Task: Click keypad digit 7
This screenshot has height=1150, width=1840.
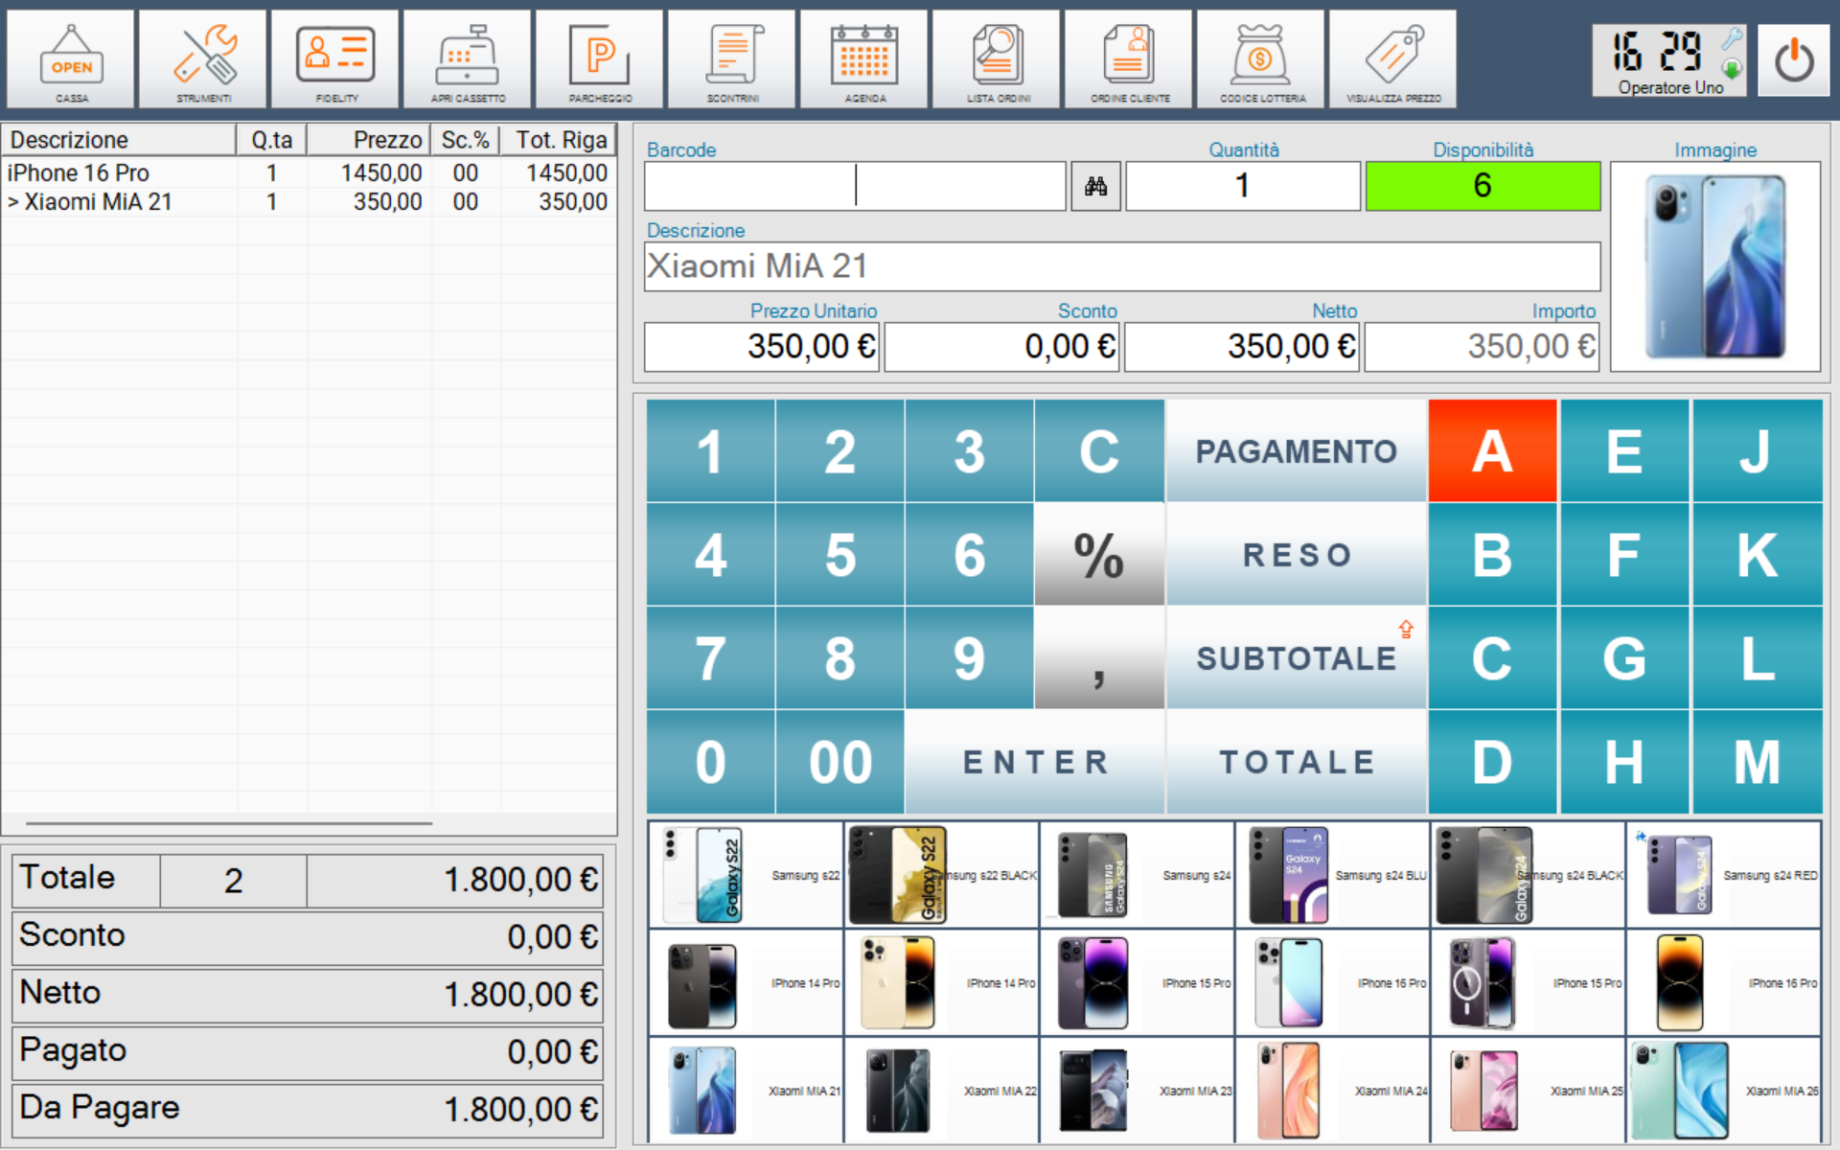Action: 710,657
